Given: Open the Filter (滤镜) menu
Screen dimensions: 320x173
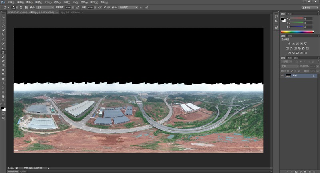Looking at the screenshot, I should click(66, 2).
